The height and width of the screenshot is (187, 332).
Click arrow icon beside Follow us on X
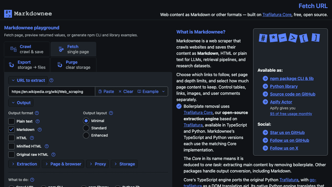coord(265,148)
